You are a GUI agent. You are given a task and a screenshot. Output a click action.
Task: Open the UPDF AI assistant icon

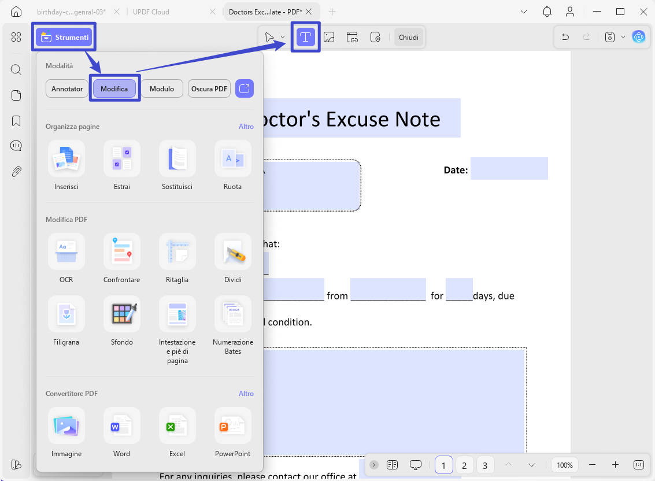click(639, 37)
